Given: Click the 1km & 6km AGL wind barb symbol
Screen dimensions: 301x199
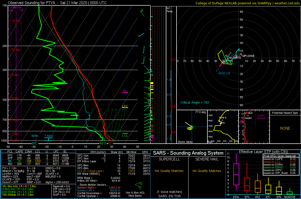Looking at the screenshot, I should (x=139, y=185).
